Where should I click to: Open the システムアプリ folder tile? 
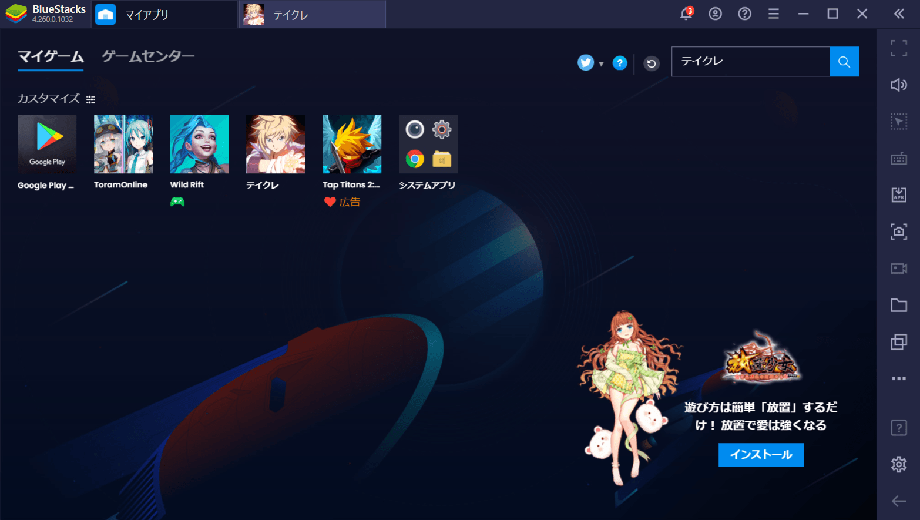pos(428,144)
